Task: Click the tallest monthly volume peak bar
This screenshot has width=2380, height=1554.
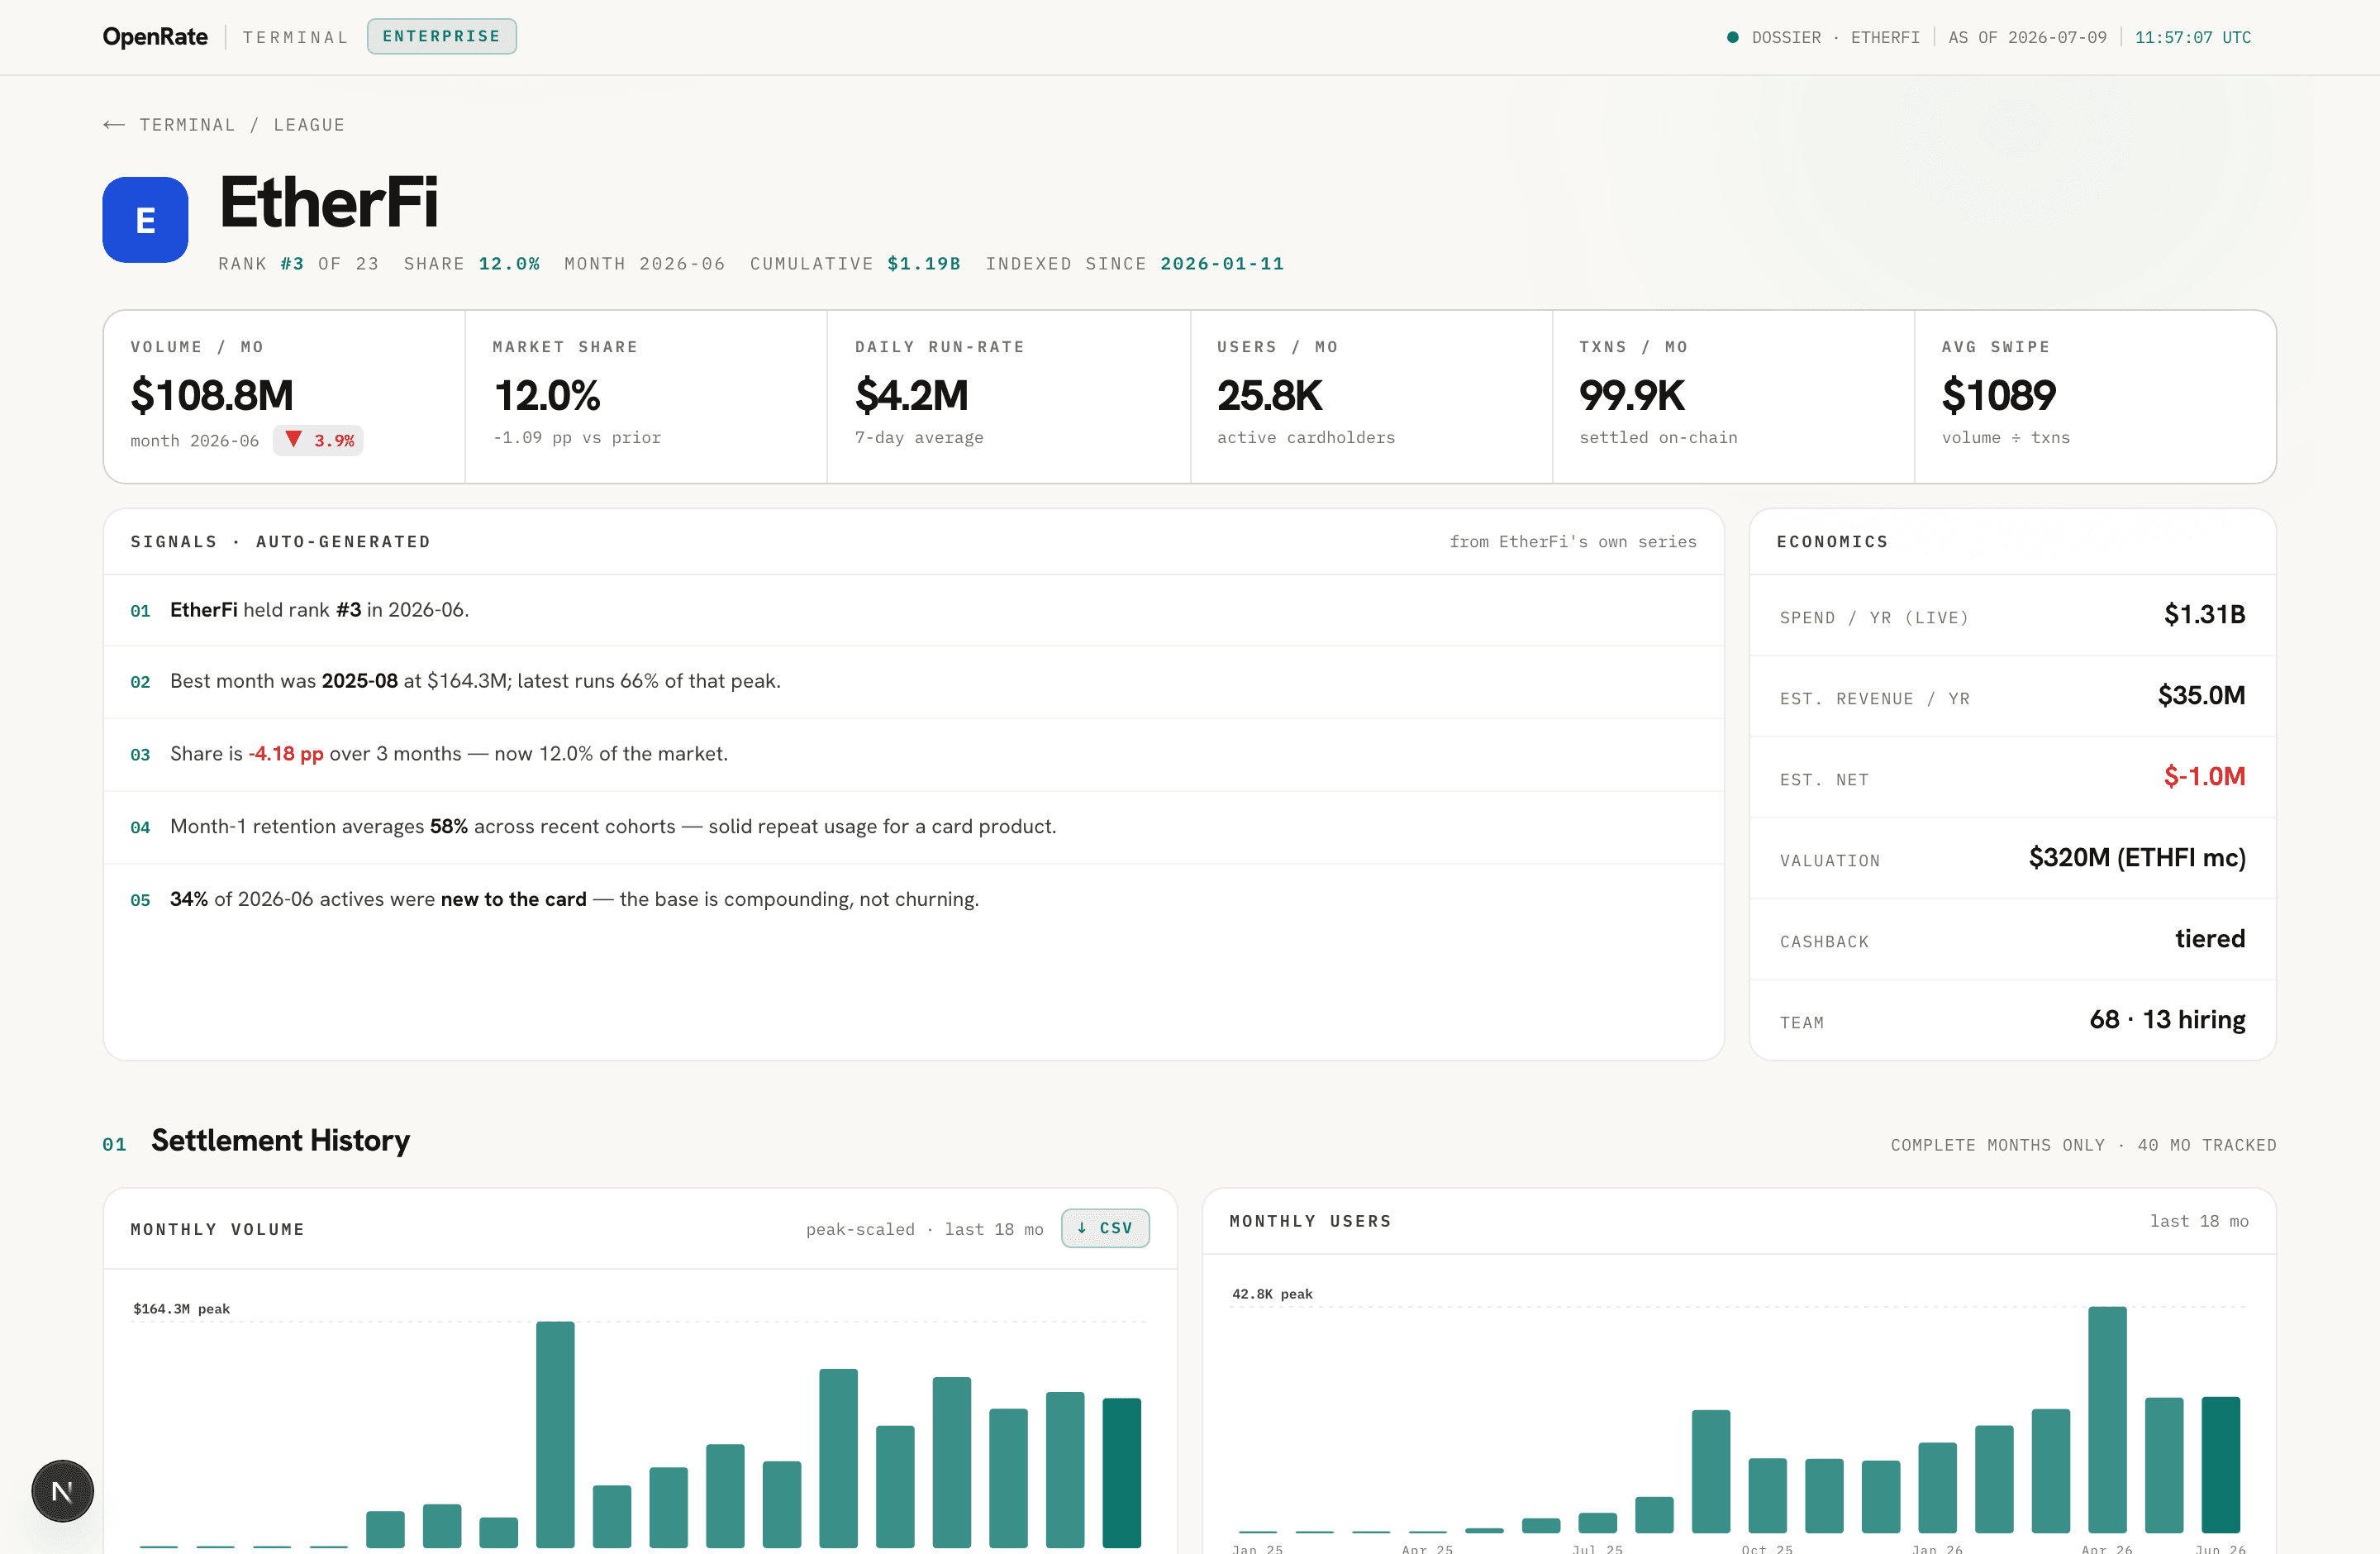Action: click(x=555, y=1434)
